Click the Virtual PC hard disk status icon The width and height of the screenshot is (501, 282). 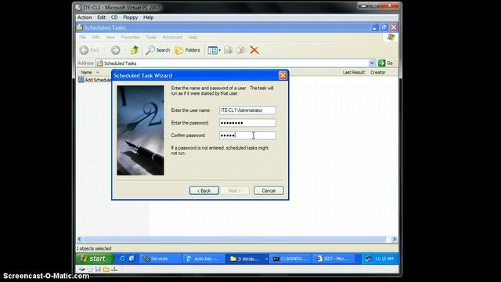(82, 269)
